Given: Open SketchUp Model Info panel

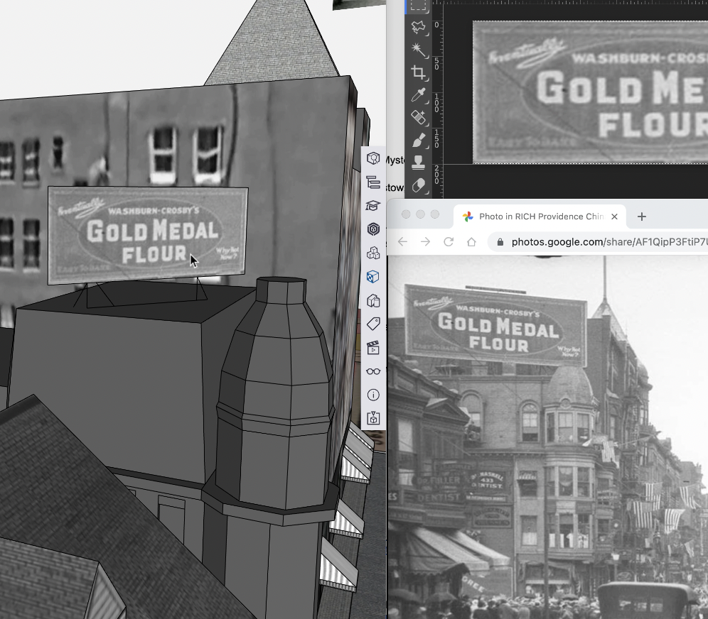Looking at the screenshot, I should click(373, 395).
